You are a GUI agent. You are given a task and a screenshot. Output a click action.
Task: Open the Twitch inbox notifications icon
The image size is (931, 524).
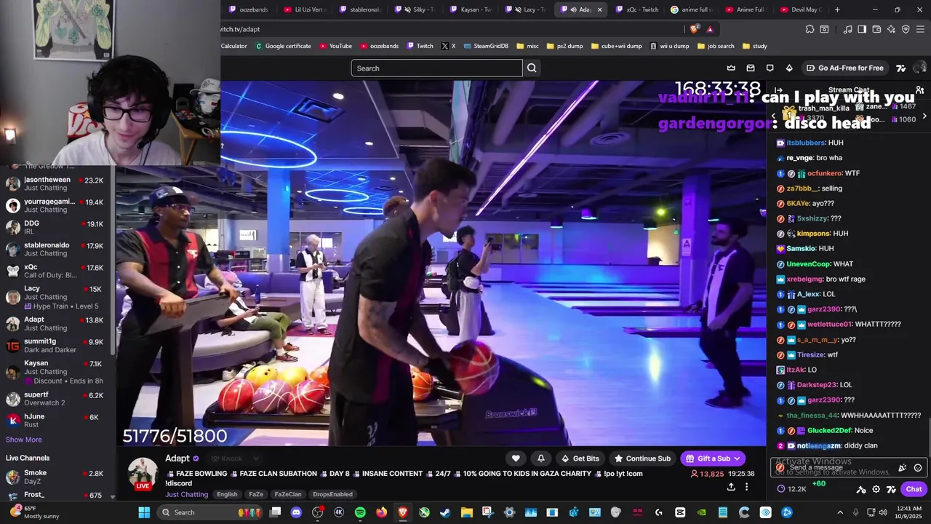click(751, 68)
